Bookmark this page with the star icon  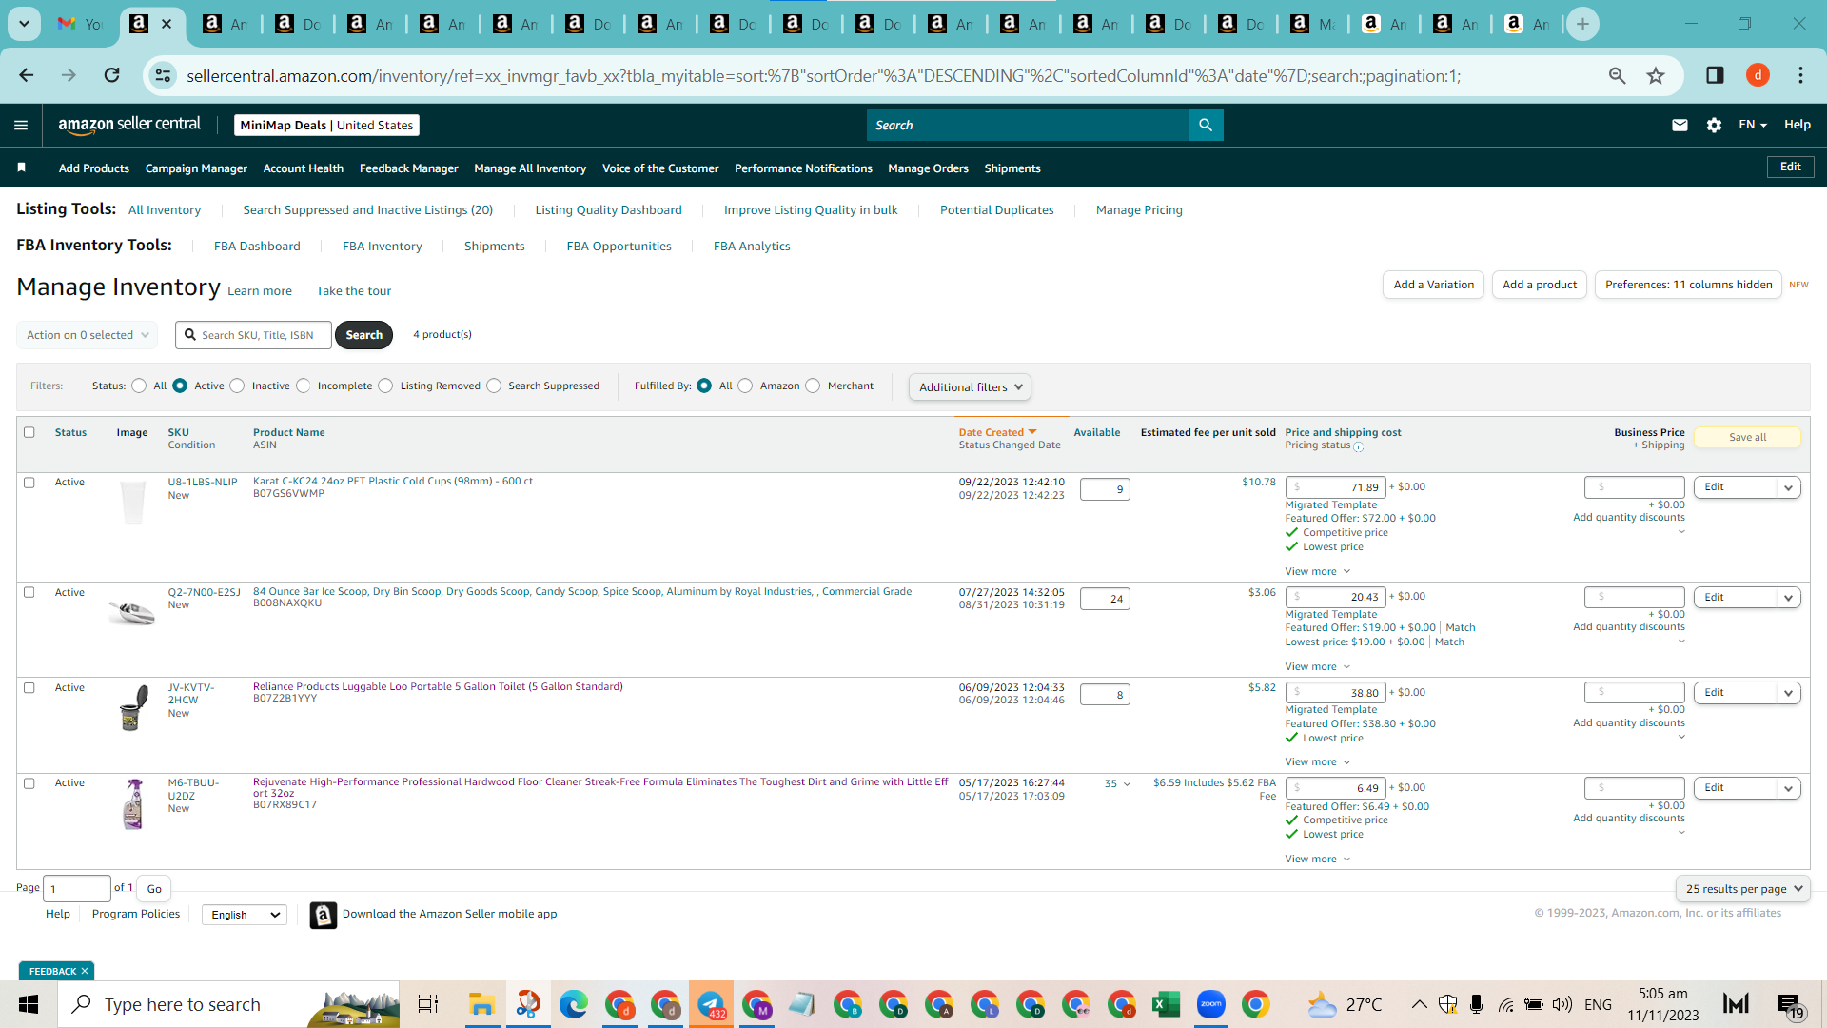point(1656,75)
